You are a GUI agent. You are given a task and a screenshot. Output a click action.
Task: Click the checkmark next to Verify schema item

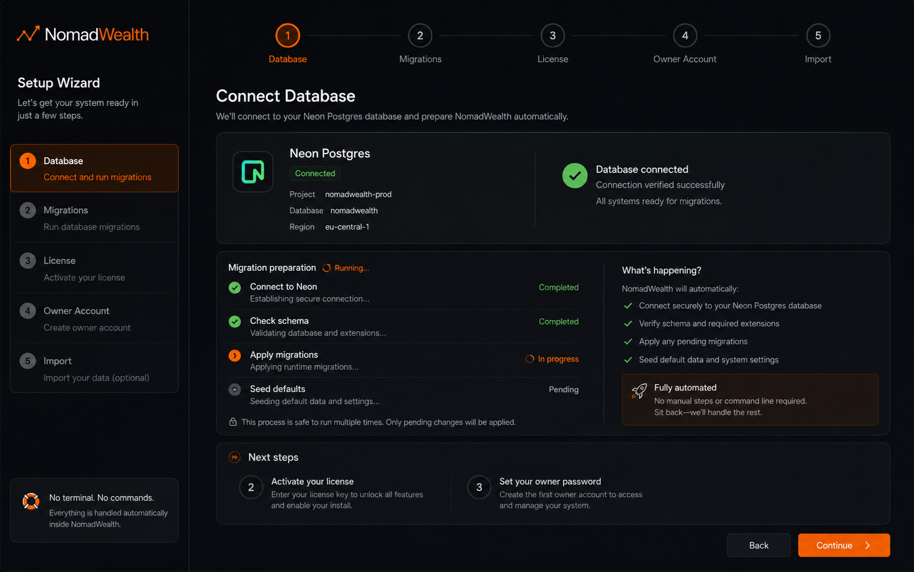[628, 323]
